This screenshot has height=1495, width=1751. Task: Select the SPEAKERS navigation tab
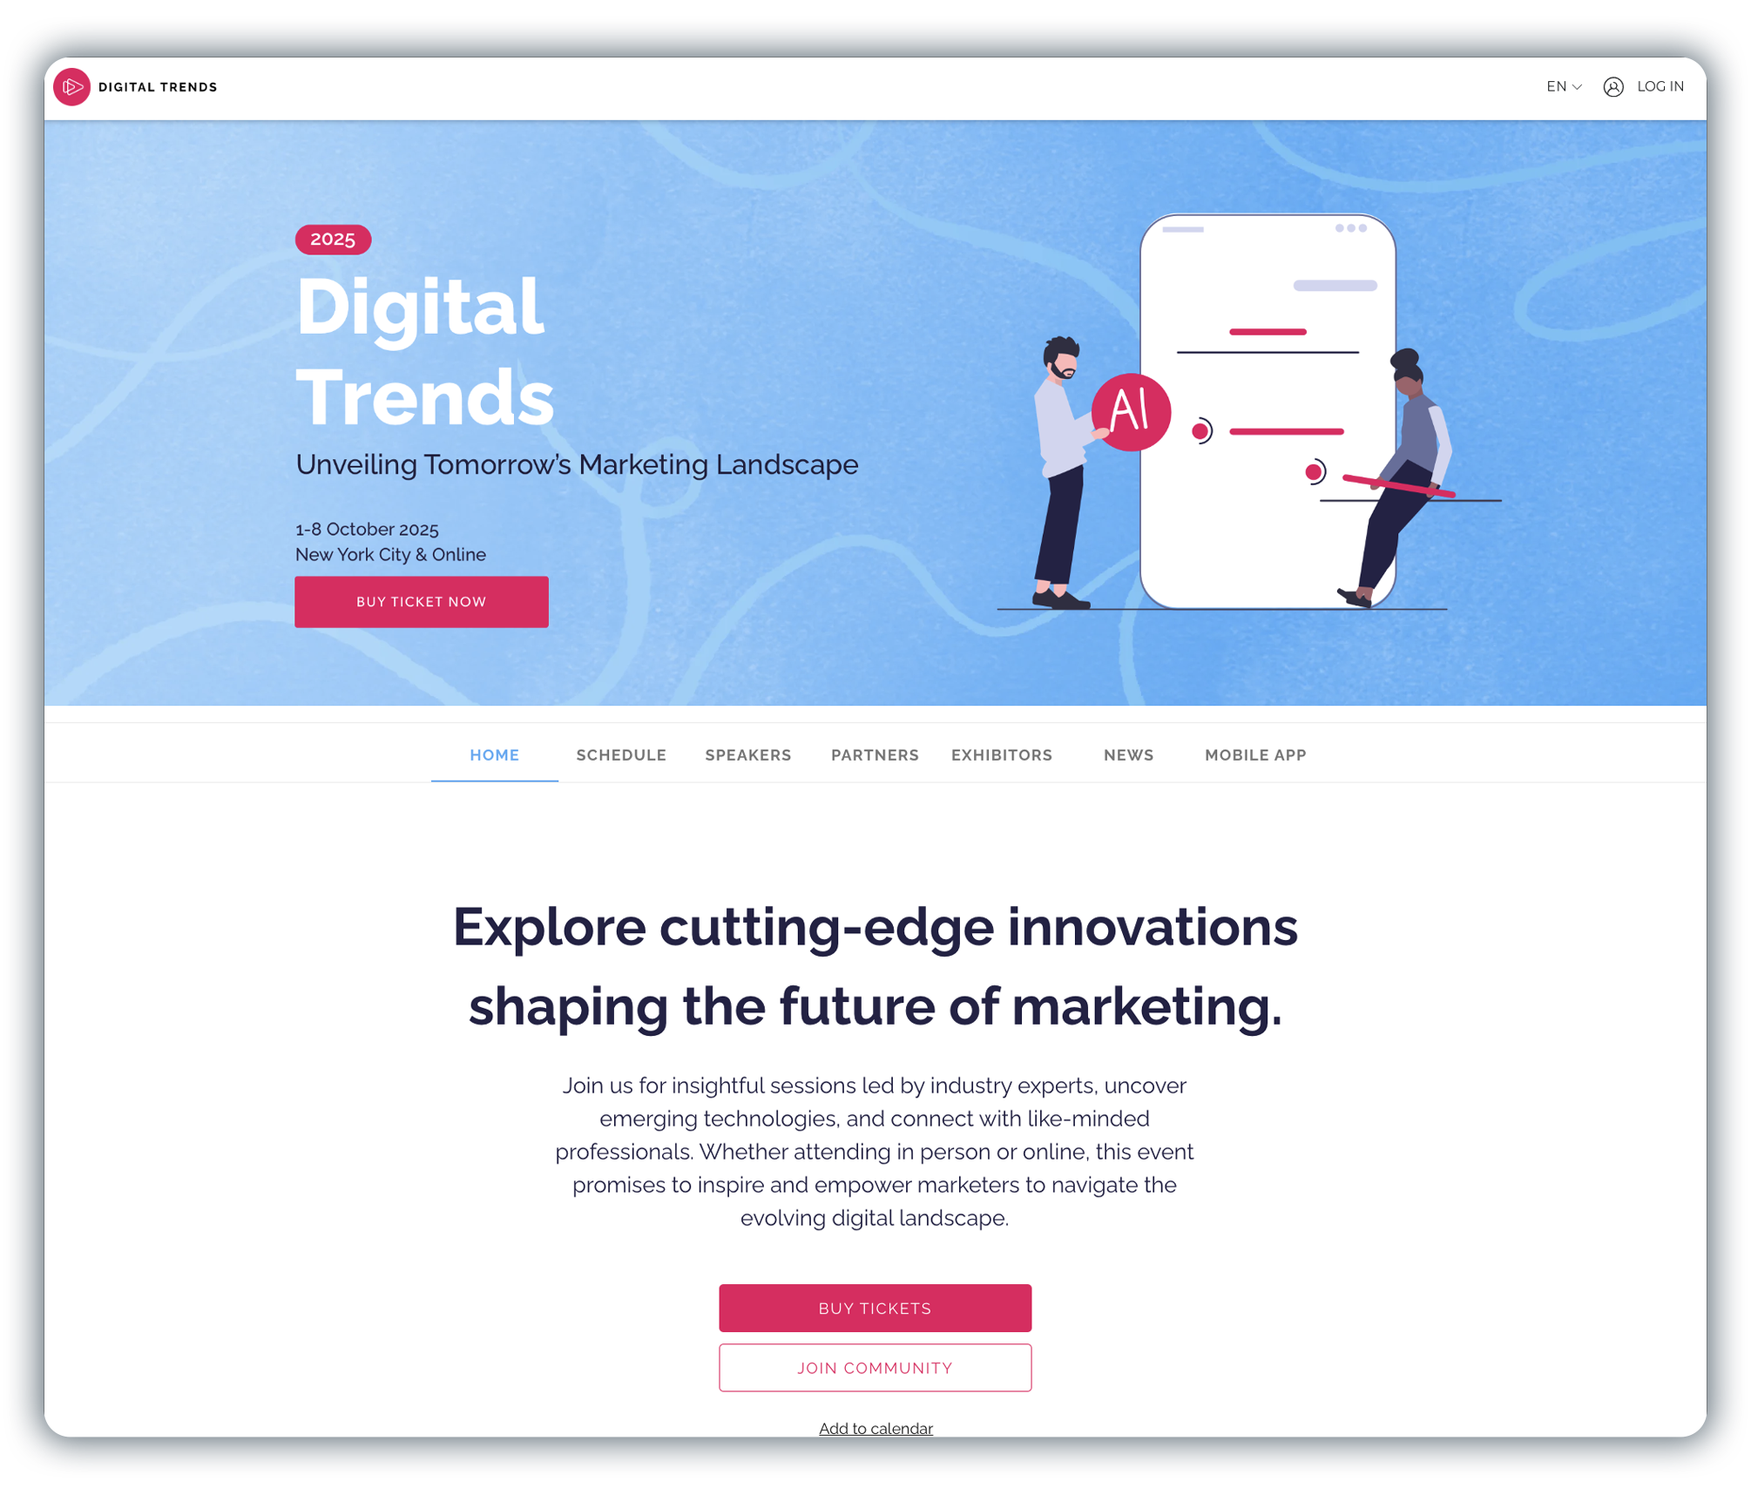pyautogui.click(x=748, y=755)
